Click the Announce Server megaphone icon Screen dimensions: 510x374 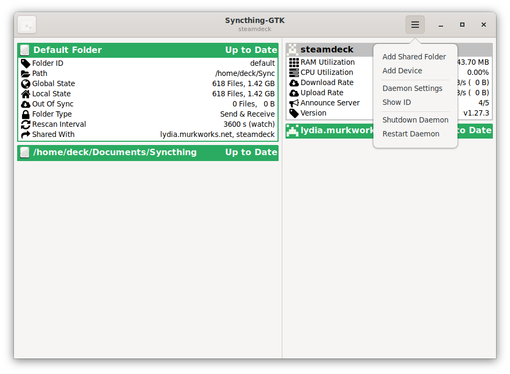tap(294, 103)
